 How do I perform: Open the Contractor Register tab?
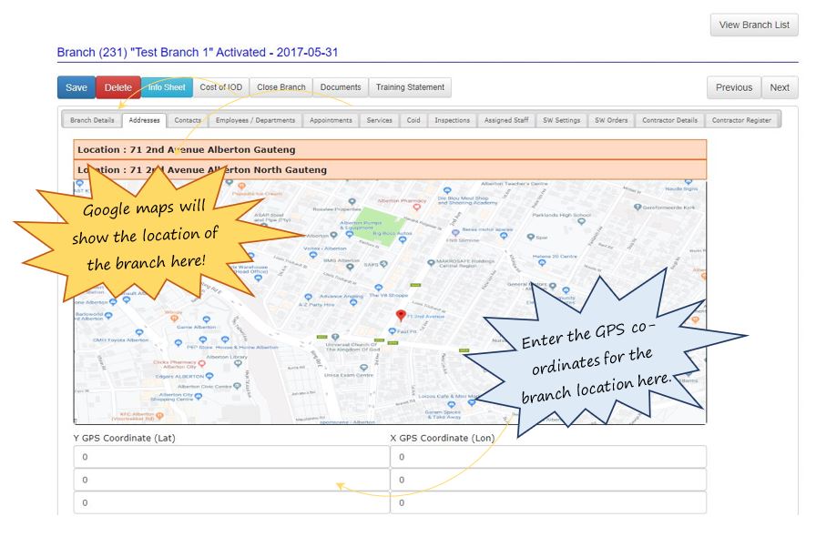point(741,120)
